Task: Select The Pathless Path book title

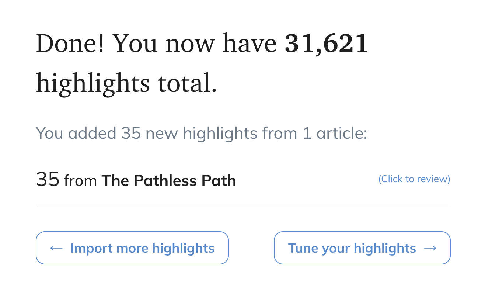Action: coord(168,181)
